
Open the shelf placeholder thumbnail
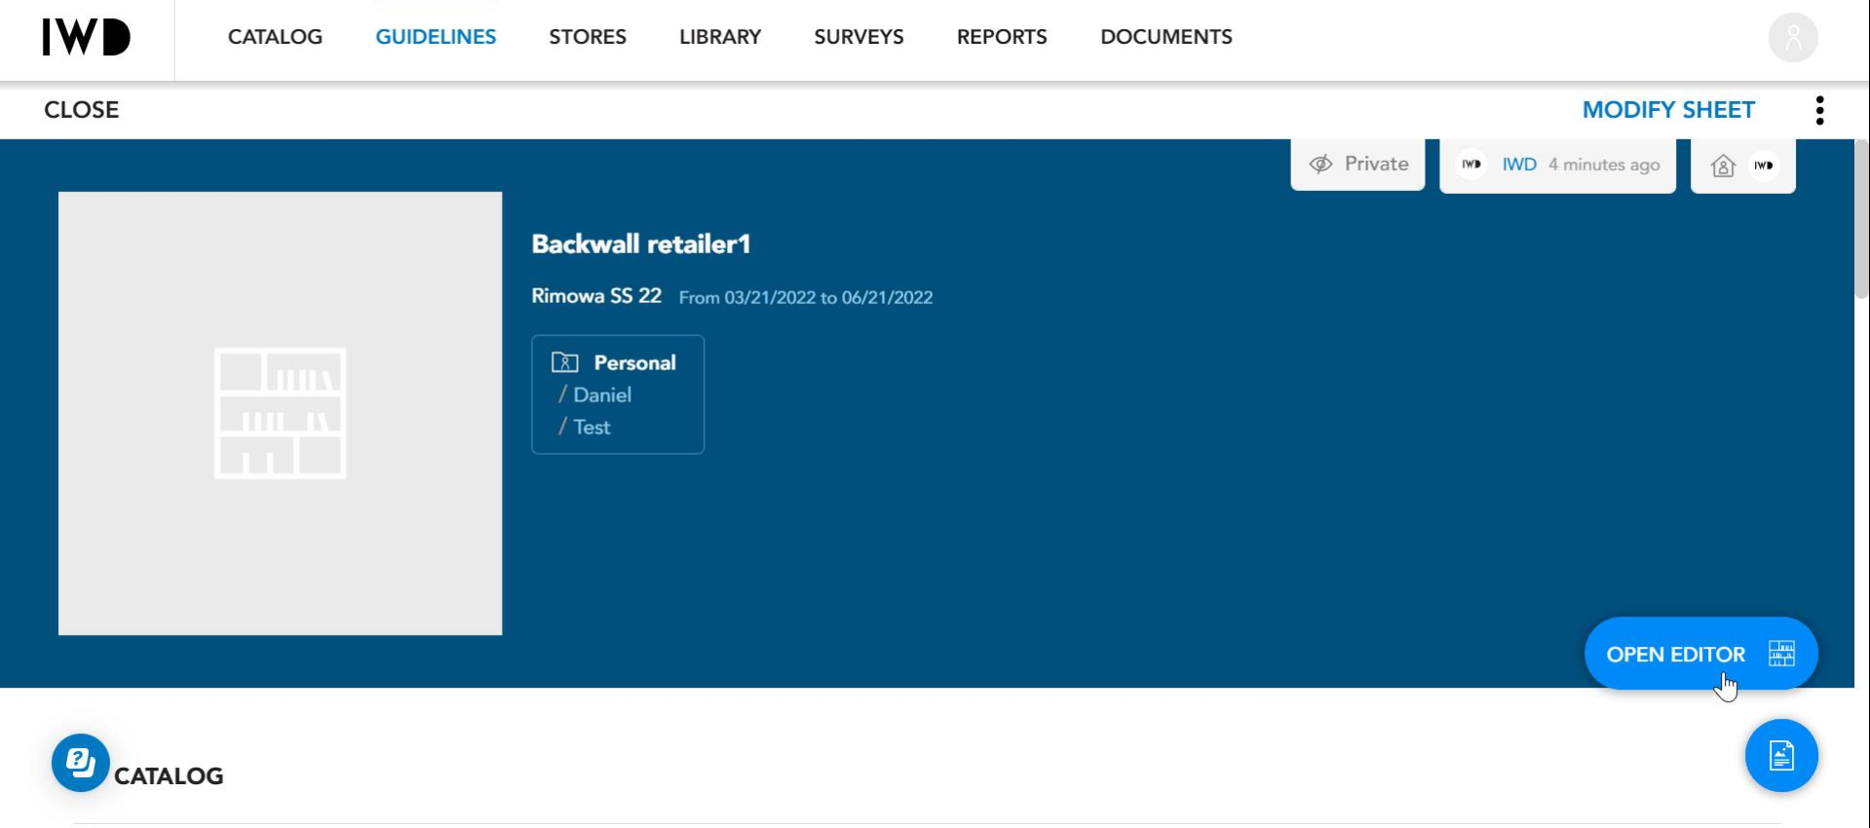coord(281,413)
